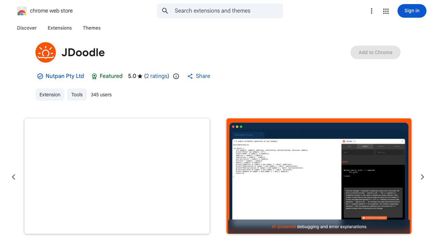Click the Share icon
436x245 pixels.
190,76
